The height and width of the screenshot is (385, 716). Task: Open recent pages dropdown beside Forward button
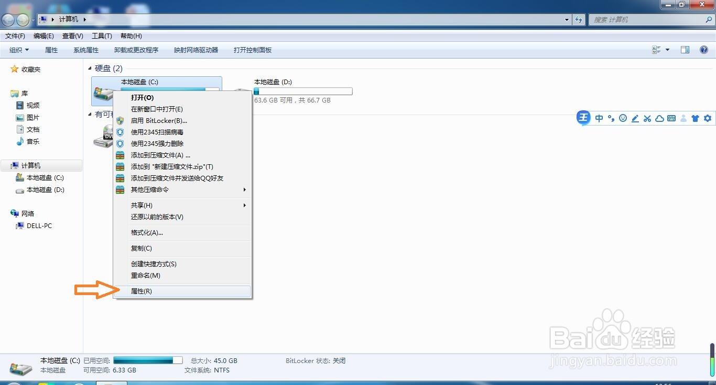pyautogui.click(x=34, y=20)
